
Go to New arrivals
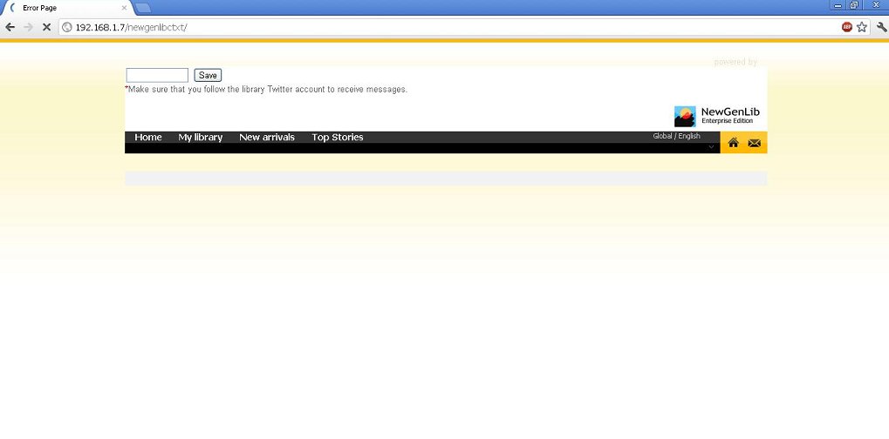(266, 138)
